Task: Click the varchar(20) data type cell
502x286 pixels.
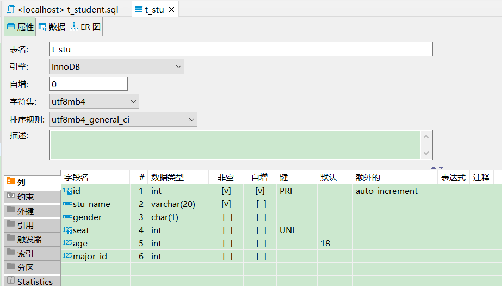Action: [x=178, y=204]
